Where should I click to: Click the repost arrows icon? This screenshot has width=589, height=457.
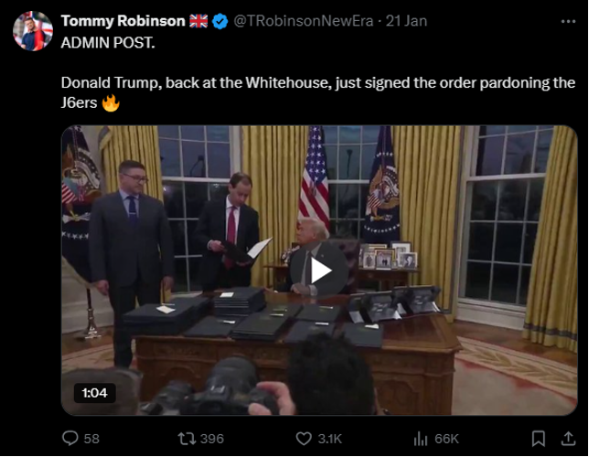185,438
